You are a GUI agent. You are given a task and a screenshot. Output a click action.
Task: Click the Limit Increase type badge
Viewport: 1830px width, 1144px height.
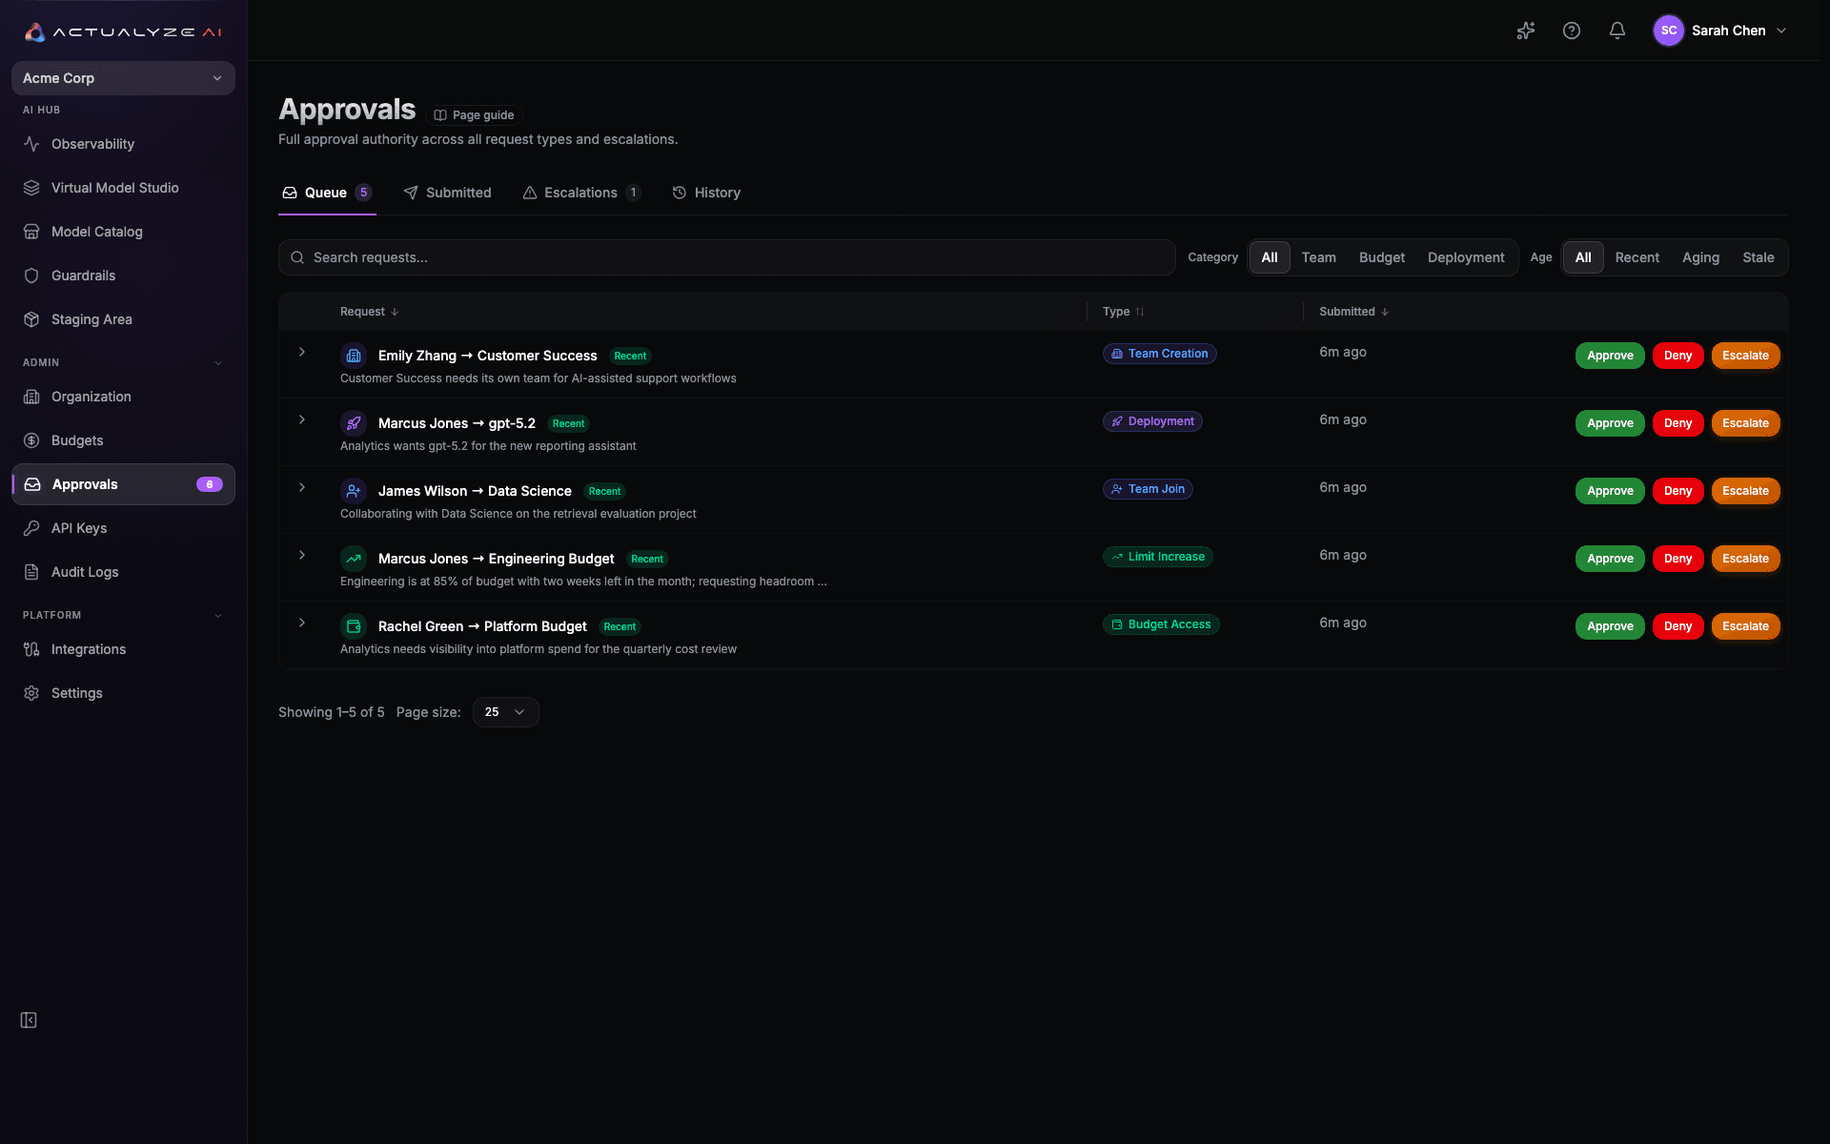(1158, 557)
